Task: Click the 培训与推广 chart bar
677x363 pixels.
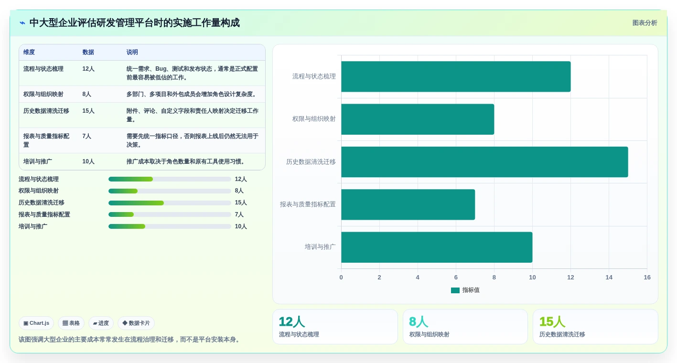Action: (x=437, y=247)
